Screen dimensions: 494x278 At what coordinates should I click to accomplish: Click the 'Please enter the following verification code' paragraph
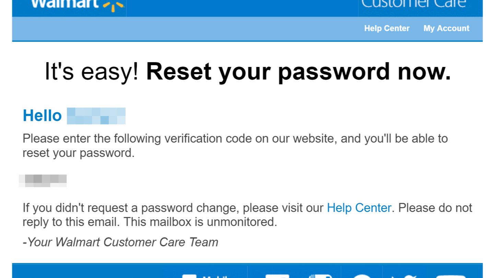point(235,146)
